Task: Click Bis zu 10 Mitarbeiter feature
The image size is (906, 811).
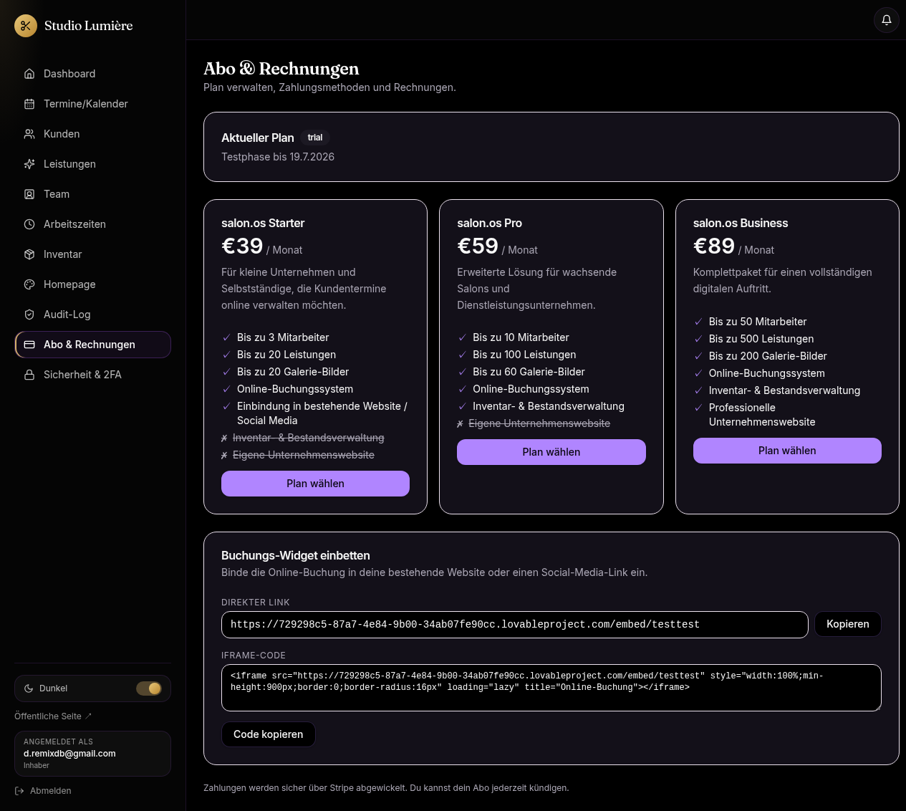Action: (x=521, y=337)
